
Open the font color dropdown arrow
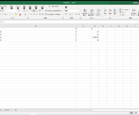(22, 14)
